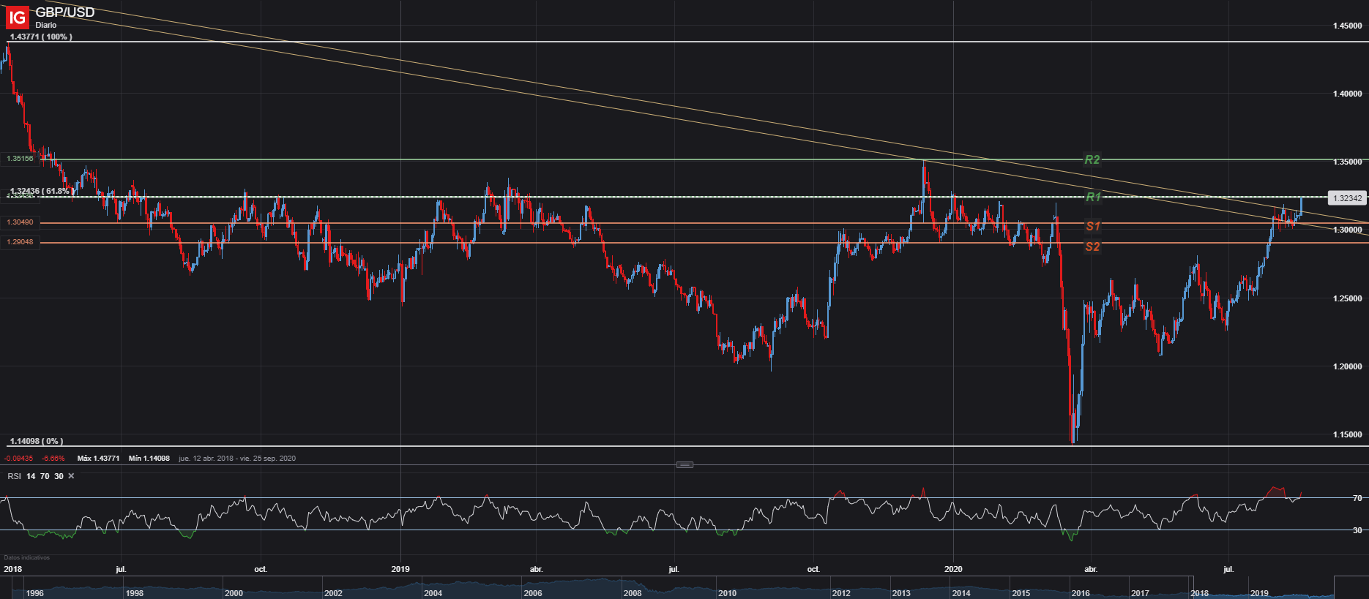Select the 1.29048 price level tag
This screenshot has width=1369, height=599.
pos(20,242)
